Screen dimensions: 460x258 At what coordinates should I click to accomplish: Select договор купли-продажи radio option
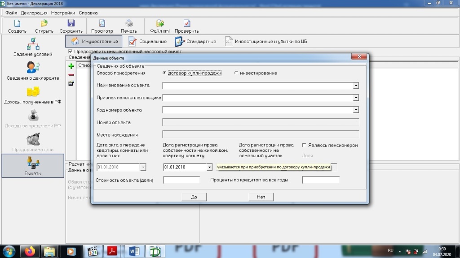(164, 73)
